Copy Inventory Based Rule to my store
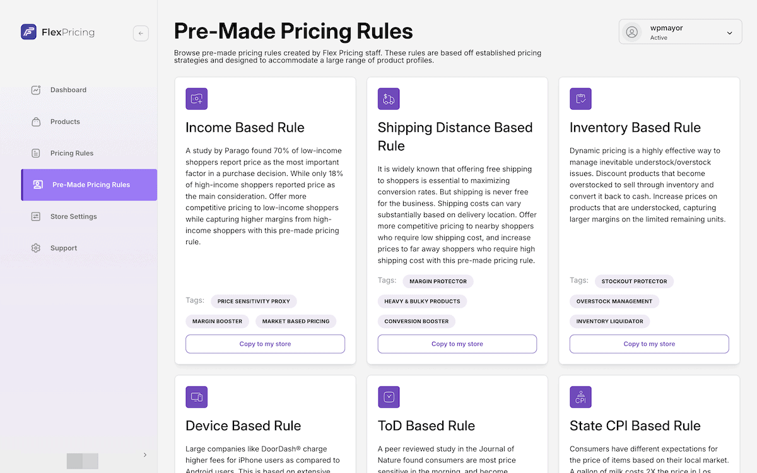 pos(649,344)
